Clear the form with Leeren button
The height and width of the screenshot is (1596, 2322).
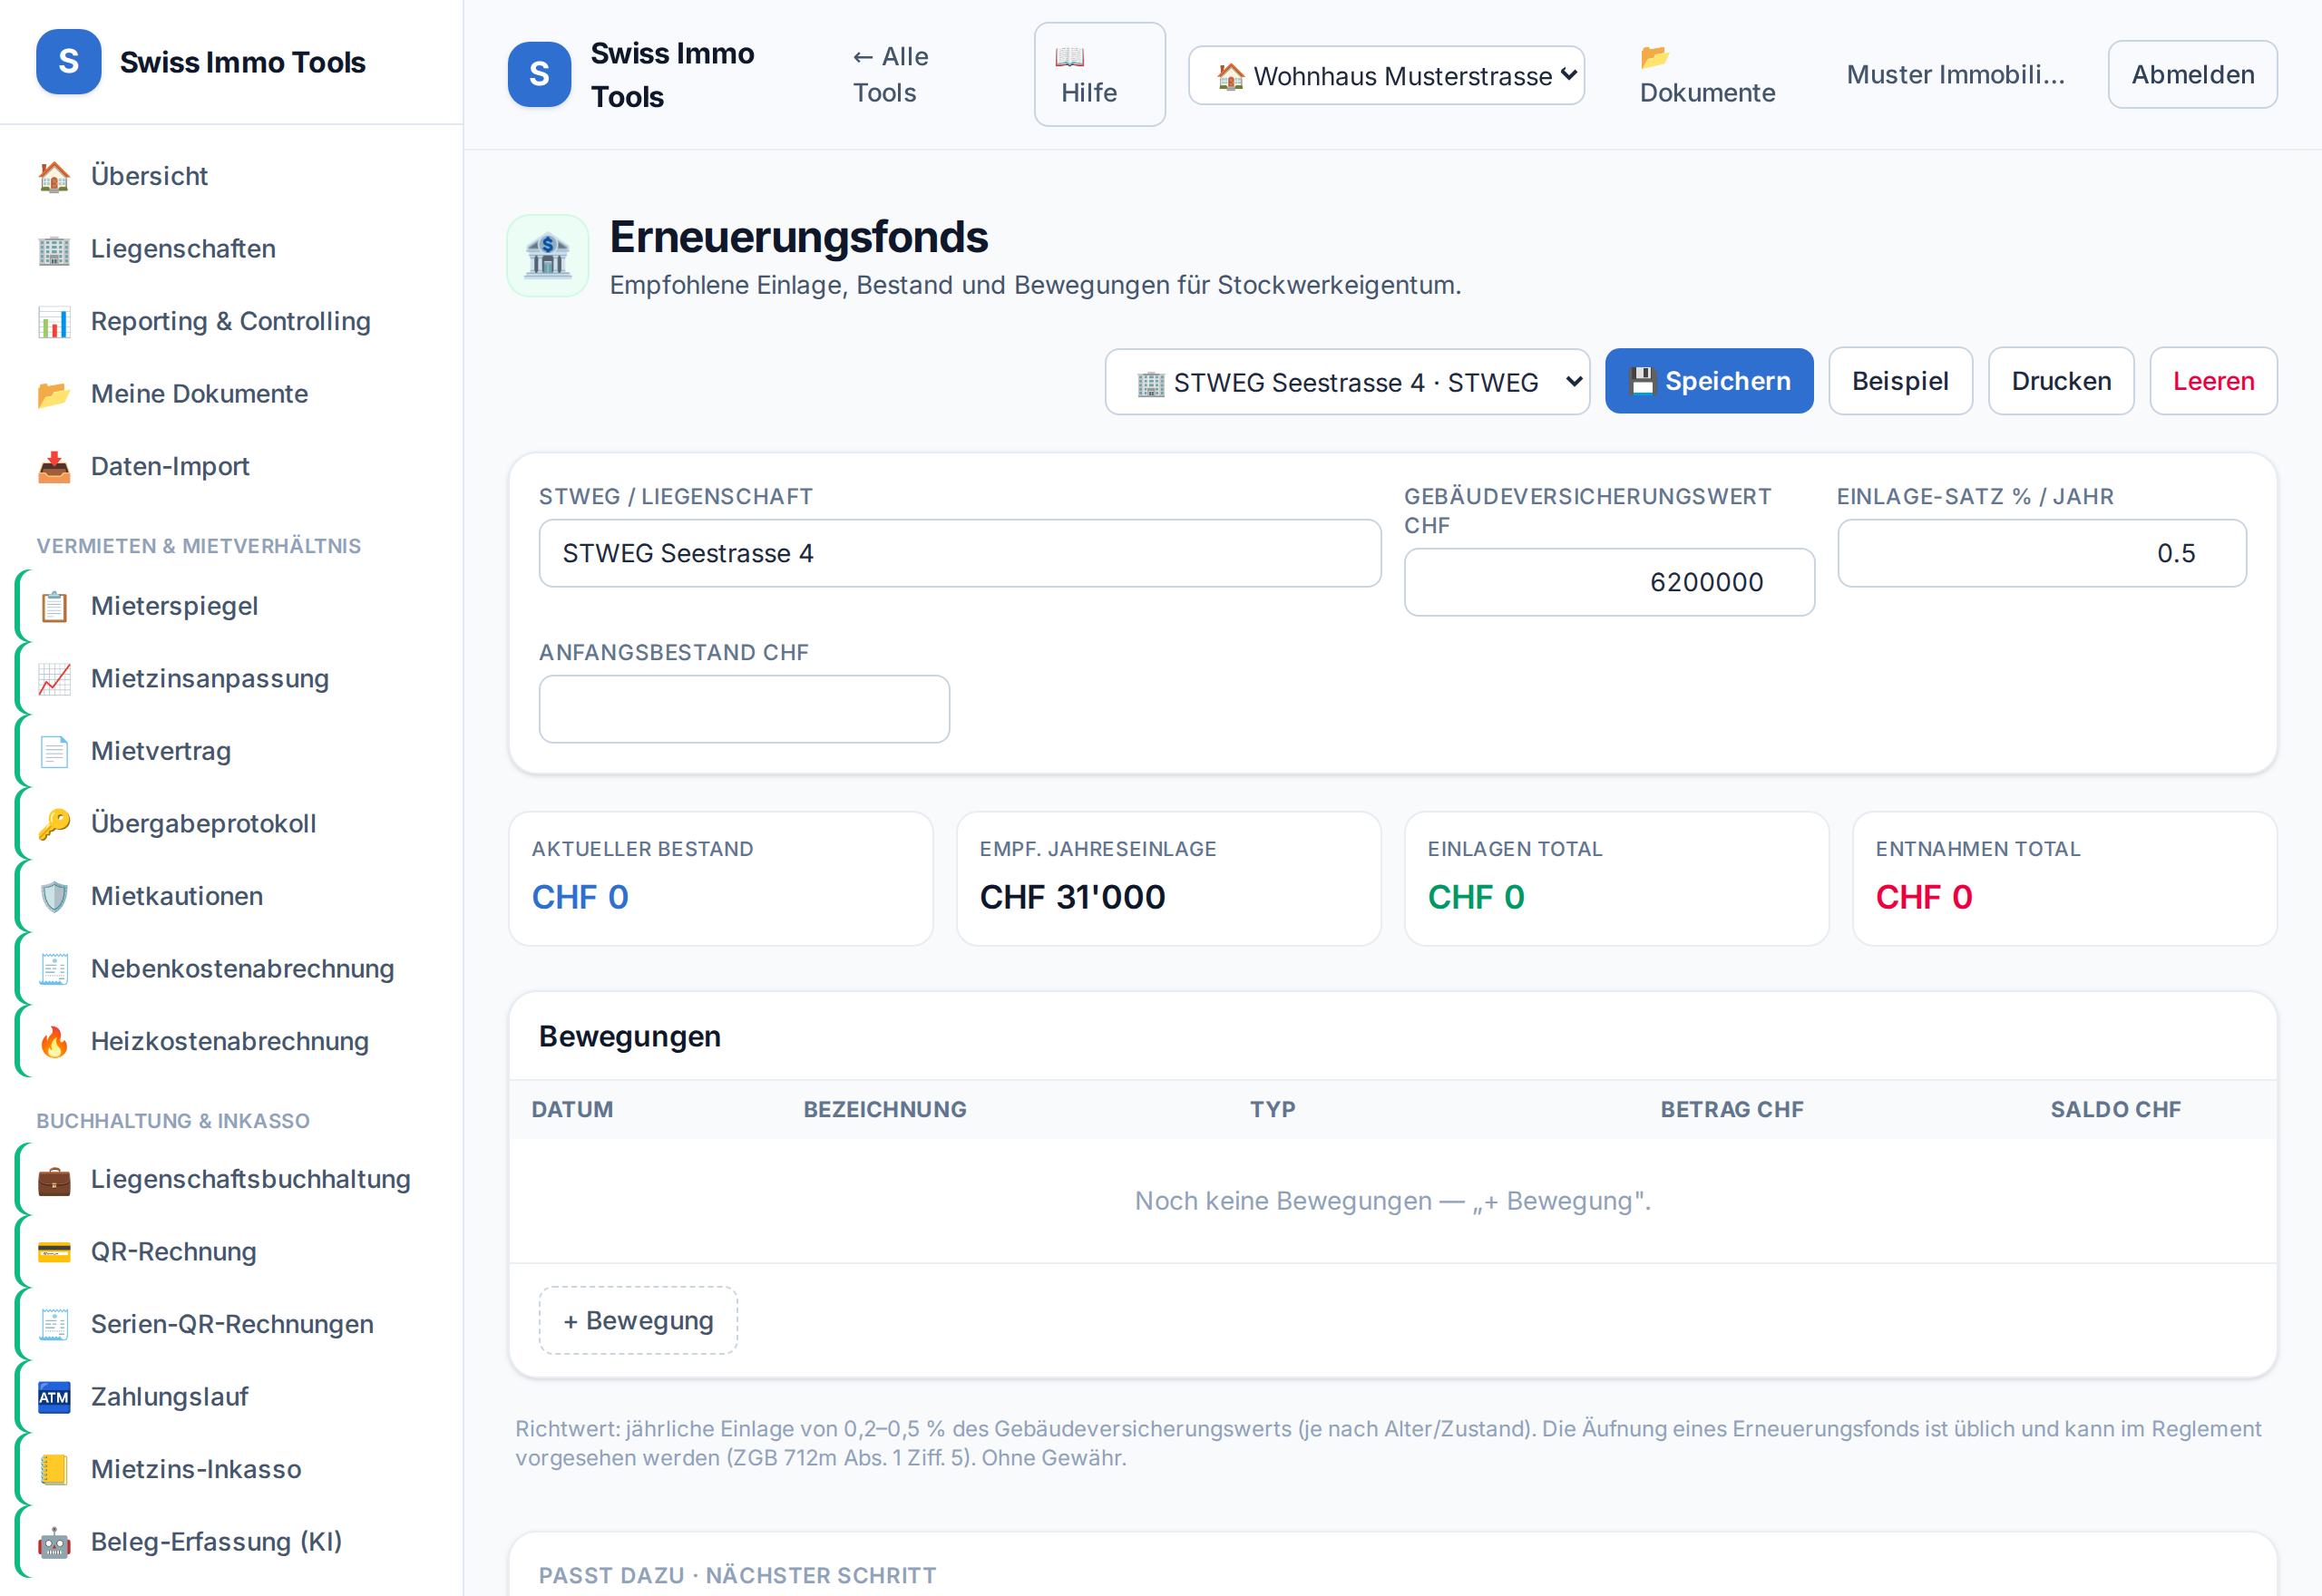pos(2213,382)
